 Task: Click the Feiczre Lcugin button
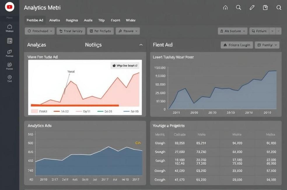(237, 45)
